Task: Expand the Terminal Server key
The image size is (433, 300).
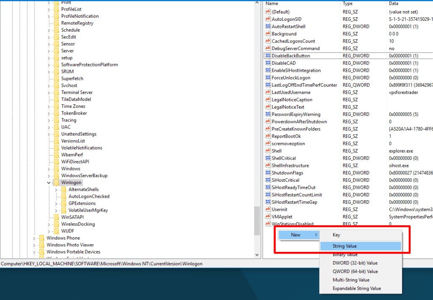Action: pos(49,93)
